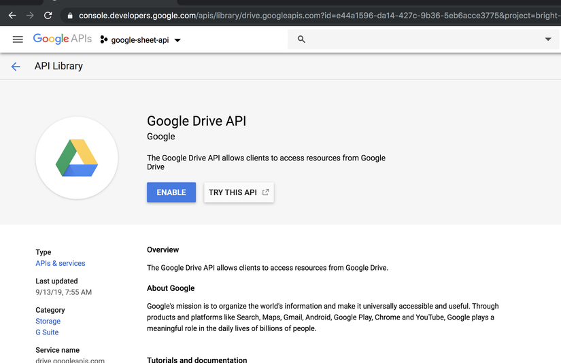Click the browser back arrow
This screenshot has height=363, width=561.
(12, 15)
